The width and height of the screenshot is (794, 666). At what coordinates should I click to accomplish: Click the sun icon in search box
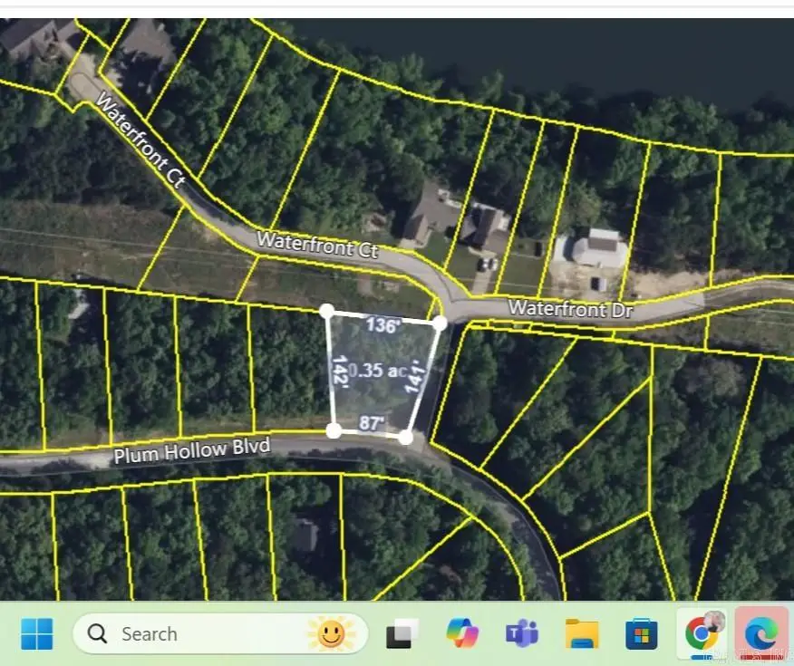click(x=331, y=633)
